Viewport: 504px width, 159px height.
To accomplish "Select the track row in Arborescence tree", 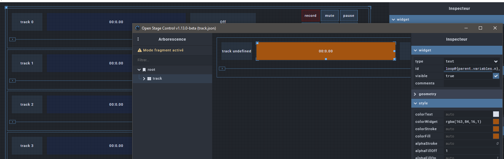I will pos(172,78).
